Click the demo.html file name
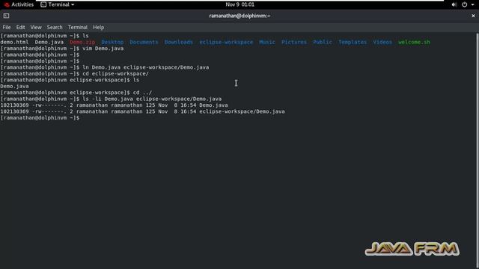The height and width of the screenshot is (269, 479). pos(14,42)
